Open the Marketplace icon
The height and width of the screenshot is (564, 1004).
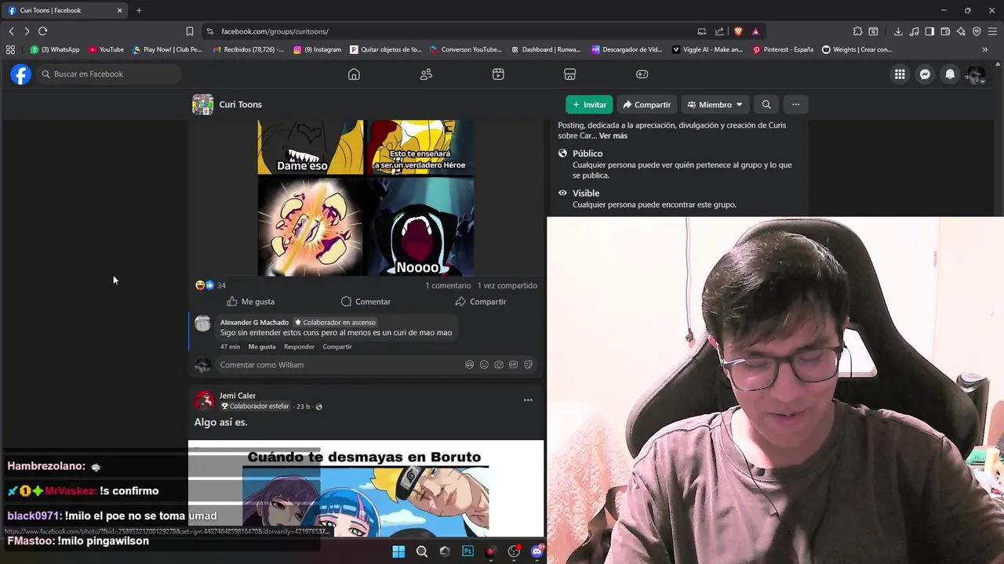click(x=570, y=74)
